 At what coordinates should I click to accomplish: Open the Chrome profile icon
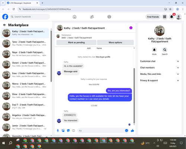coord(177,9)
